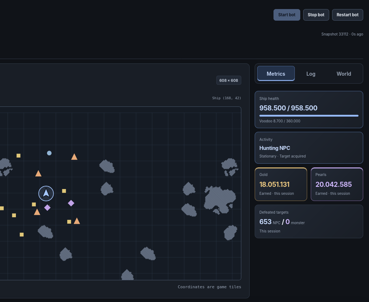This screenshot has height=302, width=369.
Task: Click the largest gray island on the map
Action: [220, 200]
